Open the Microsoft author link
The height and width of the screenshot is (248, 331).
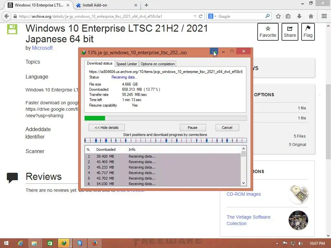[42, 48]
